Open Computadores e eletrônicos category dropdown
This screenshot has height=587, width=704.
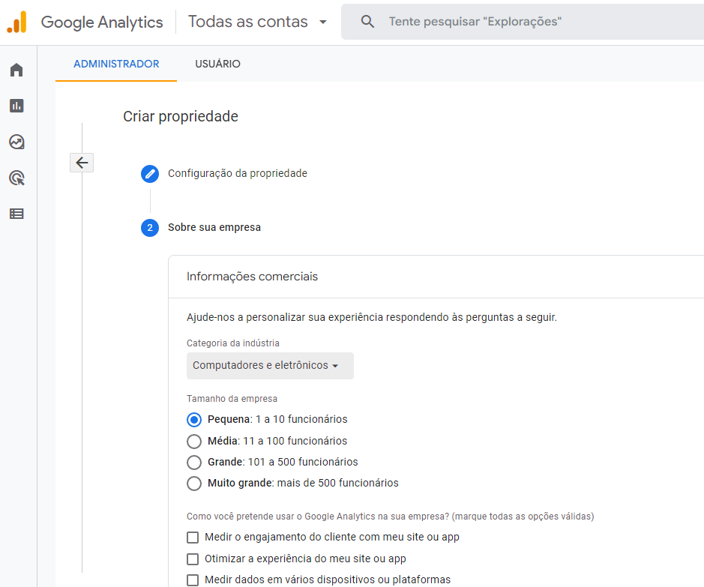click(x=270, y=366)
